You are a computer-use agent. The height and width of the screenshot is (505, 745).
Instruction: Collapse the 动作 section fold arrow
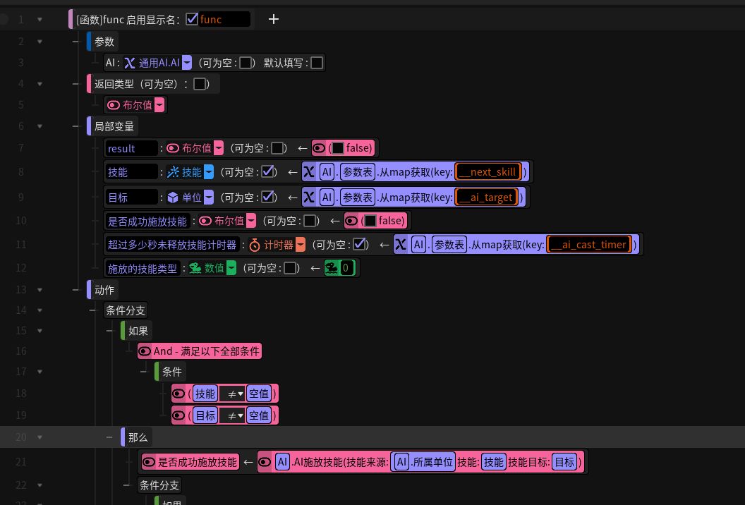(40, 290)
